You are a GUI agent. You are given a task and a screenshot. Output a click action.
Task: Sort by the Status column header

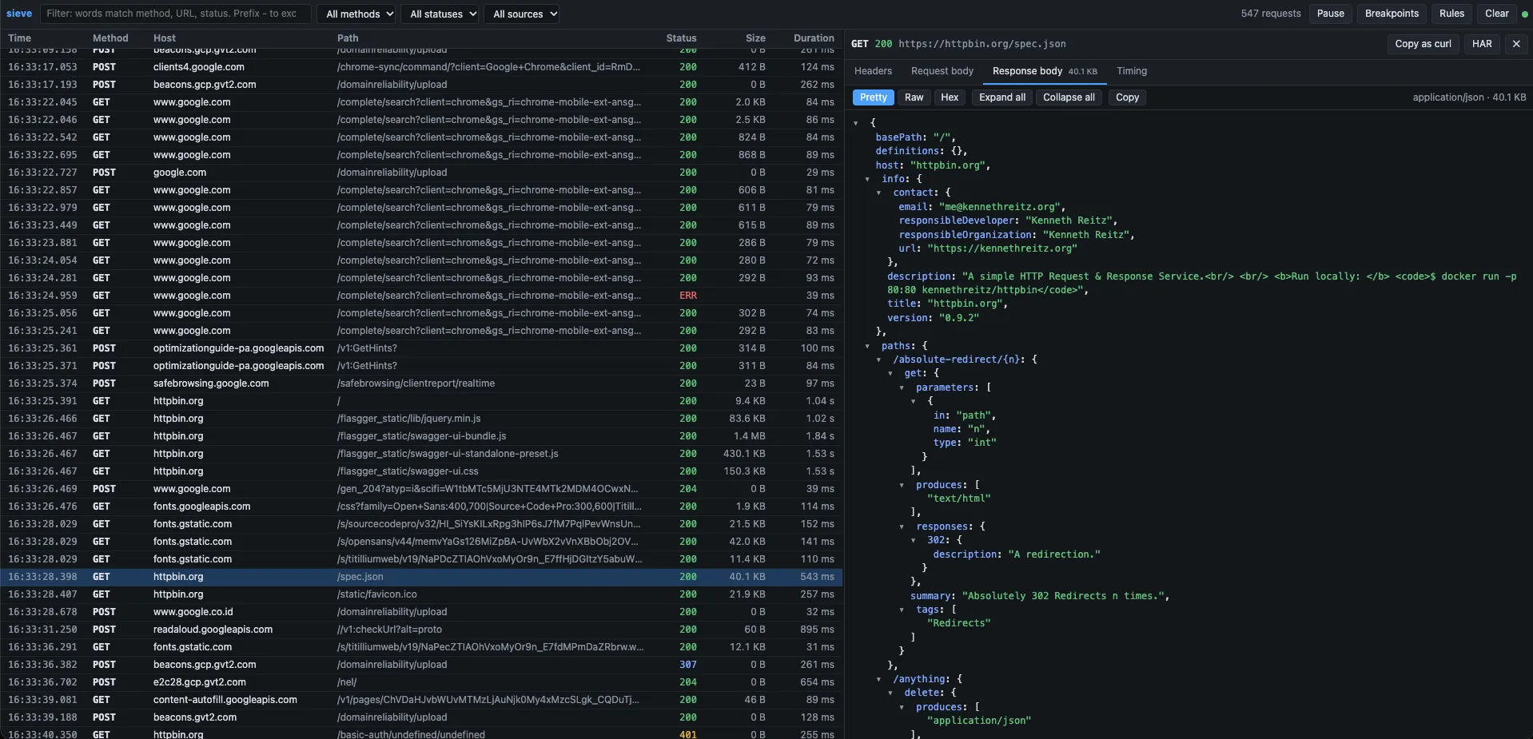tap(681, 38)
